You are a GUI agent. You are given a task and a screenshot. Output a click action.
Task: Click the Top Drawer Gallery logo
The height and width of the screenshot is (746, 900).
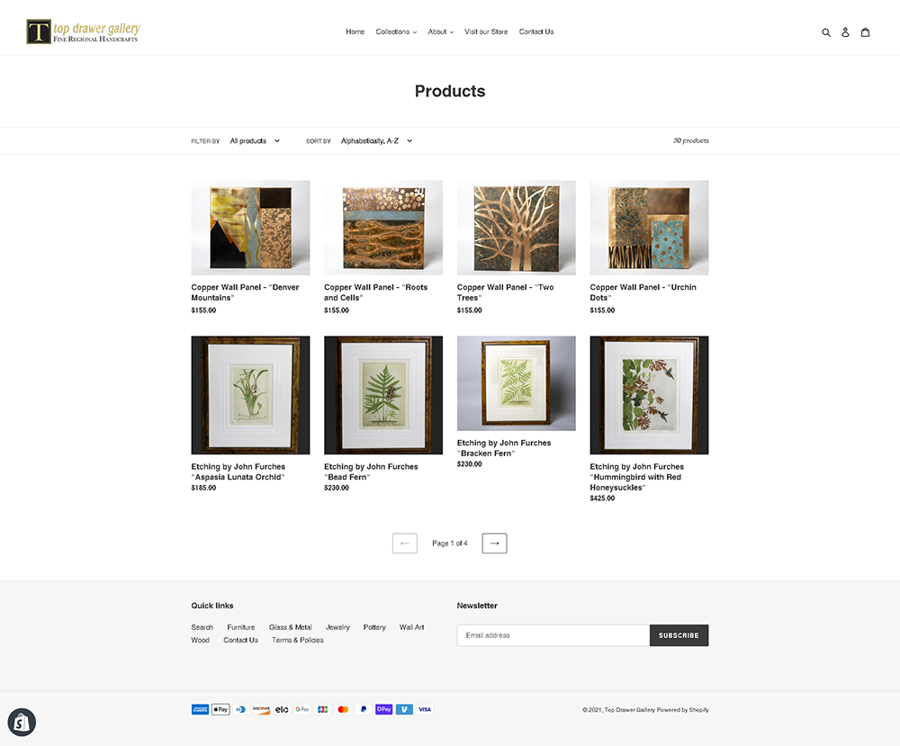[x=83, y=31]
